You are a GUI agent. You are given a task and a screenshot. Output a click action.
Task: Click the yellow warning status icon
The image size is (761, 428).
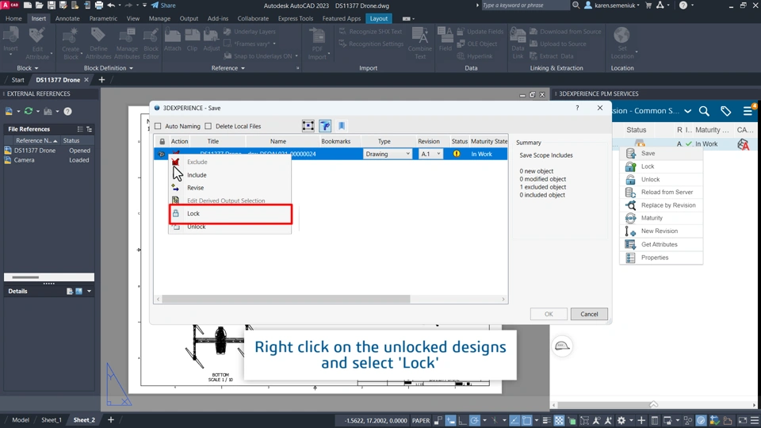click(x=457, y=154)
